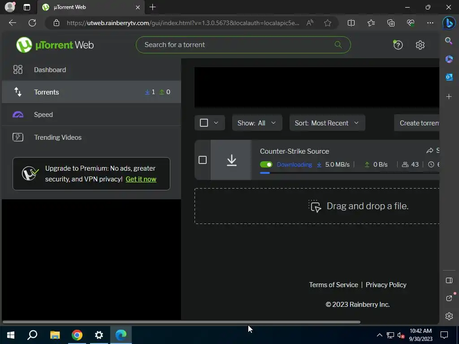459x344 pixels.
Task: Open Outlook icon in Edge sidebar
Action: point(449,77)
